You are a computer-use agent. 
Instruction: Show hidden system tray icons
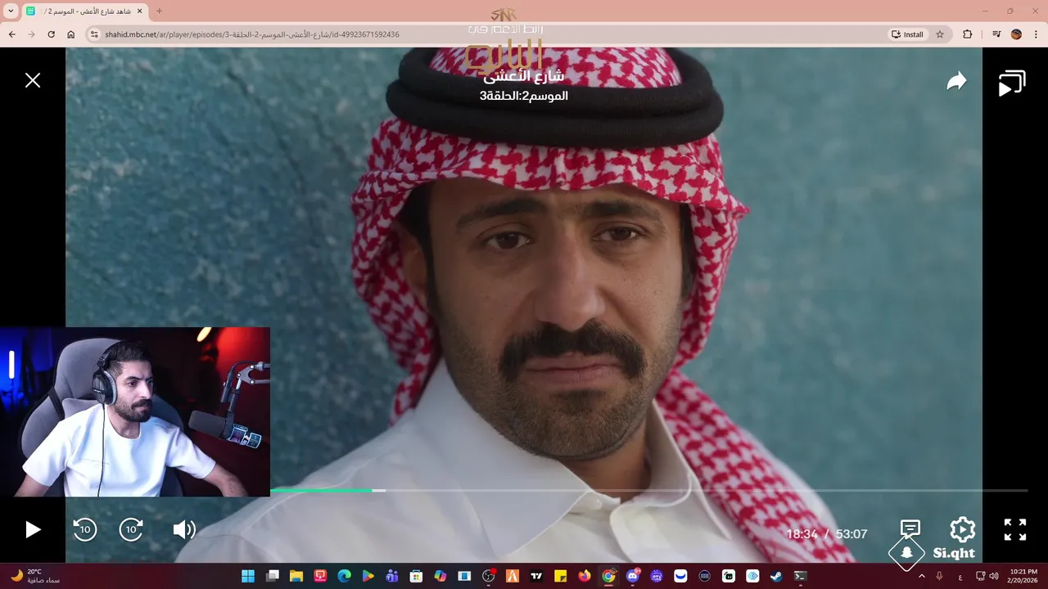coord(922,576)
